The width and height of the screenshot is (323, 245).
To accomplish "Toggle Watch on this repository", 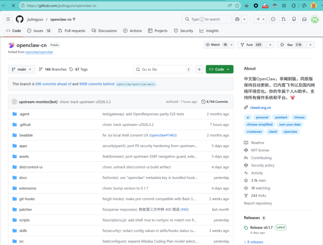I will [216, 45].
